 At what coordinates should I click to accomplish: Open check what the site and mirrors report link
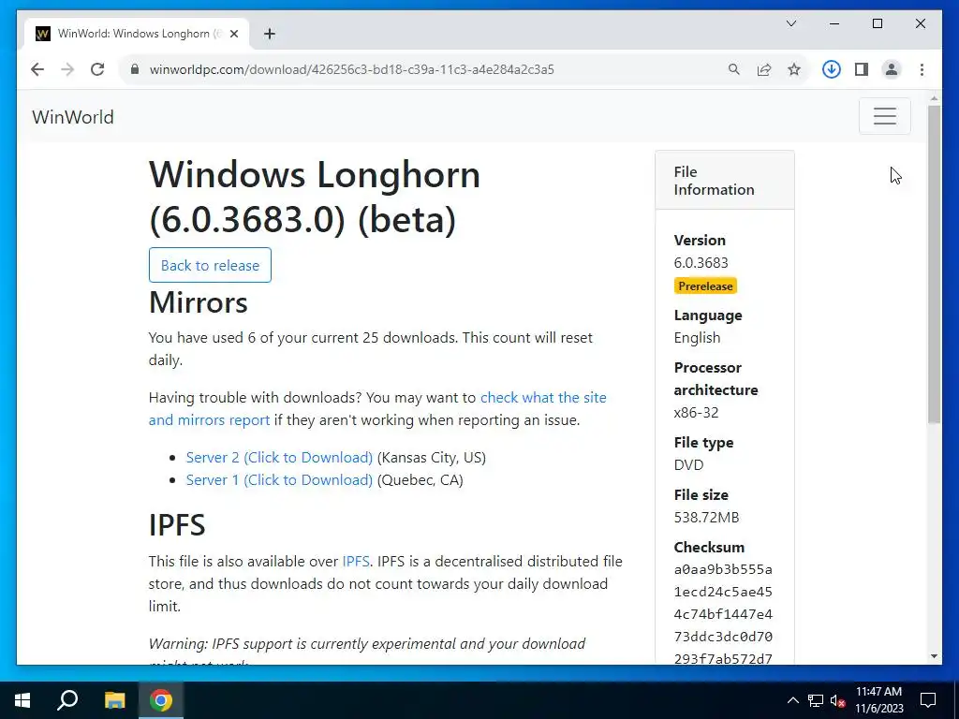click(x=377, y=408)
